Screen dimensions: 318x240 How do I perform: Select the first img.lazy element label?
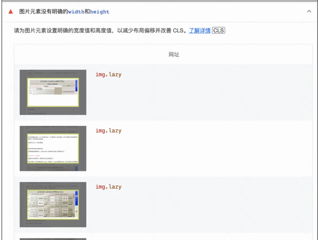[109, 75]
